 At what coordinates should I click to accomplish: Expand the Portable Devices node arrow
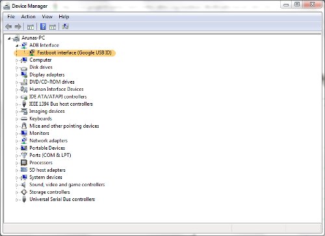[x=17, y=148]
